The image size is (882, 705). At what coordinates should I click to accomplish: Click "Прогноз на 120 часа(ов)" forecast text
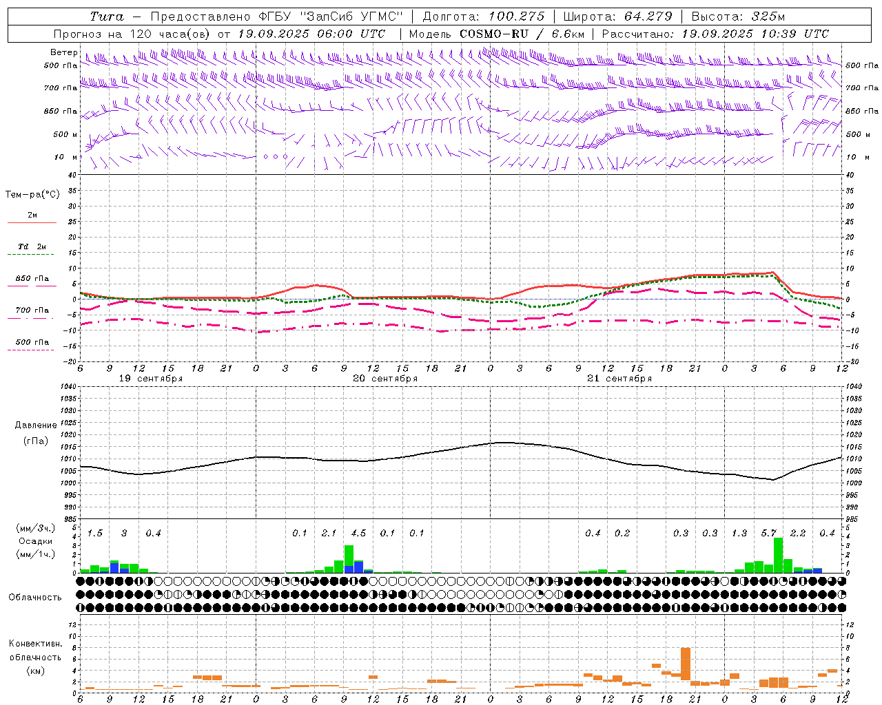[x=132, y=34]
